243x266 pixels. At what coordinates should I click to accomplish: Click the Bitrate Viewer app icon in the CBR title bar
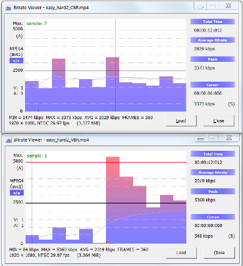point(9,8)
